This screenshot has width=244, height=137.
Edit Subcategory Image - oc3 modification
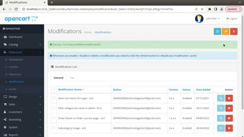pyautogui.click(x=221, y=128)
